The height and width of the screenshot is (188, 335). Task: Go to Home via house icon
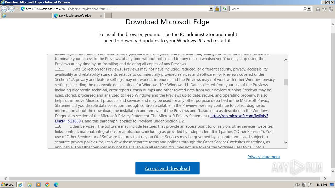318,9
